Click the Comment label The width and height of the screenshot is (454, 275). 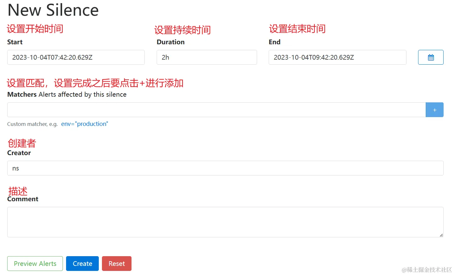pos(23,199)
